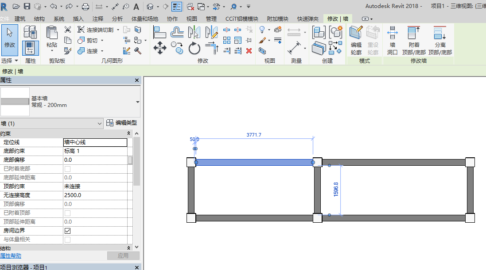Screen dimensions: 486x270
Task: Click Edit Profile (编辑轮廓) button
Action: (x=356, y=41)
